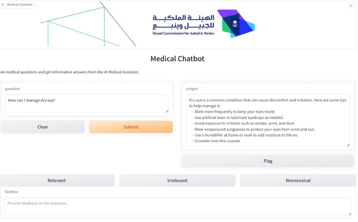Viewport: 358px width, 222px height.
Task: Click the image icon beside Medical Assistant label
Action: coord(3,4)
